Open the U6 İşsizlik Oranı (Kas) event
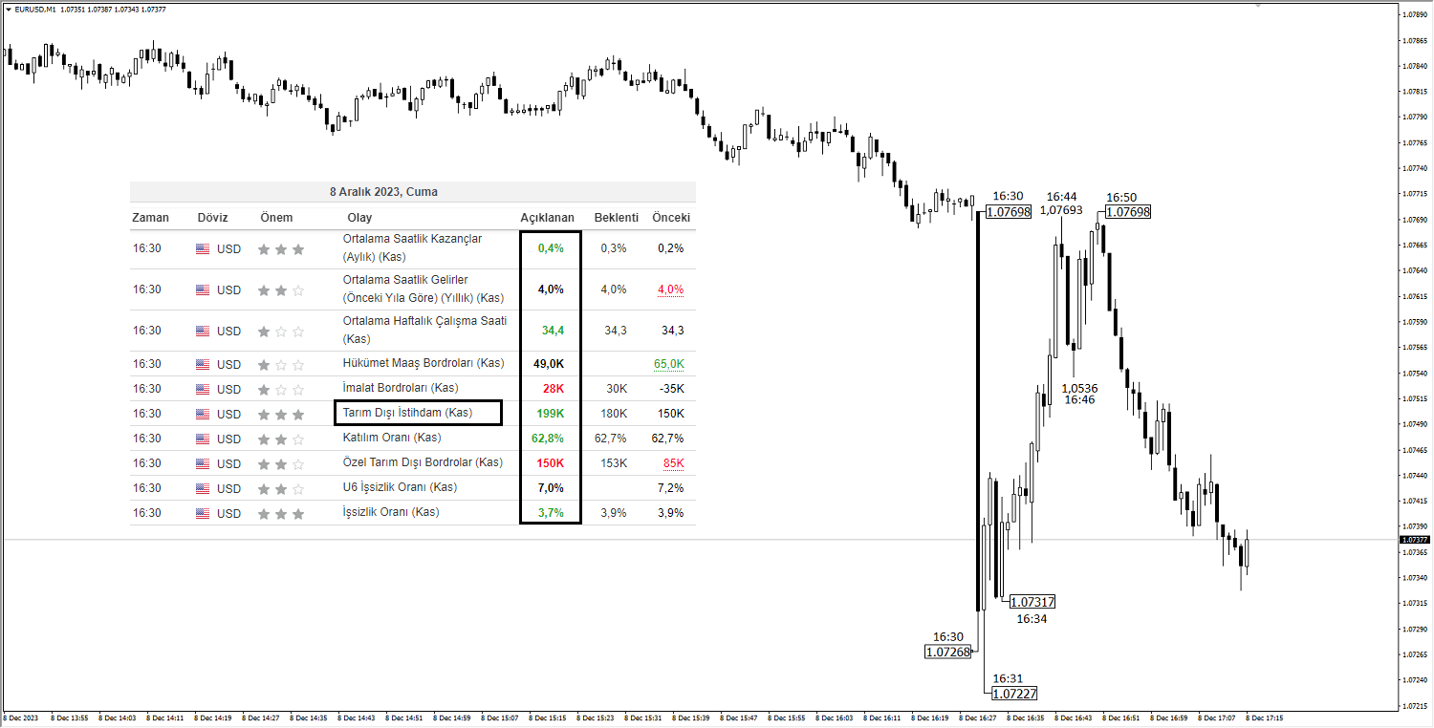Viewport: 1434px width, 728px height. click(400, 487)
